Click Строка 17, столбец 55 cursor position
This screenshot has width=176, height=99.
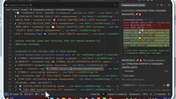pyautogui.click(x=117, y=94)
